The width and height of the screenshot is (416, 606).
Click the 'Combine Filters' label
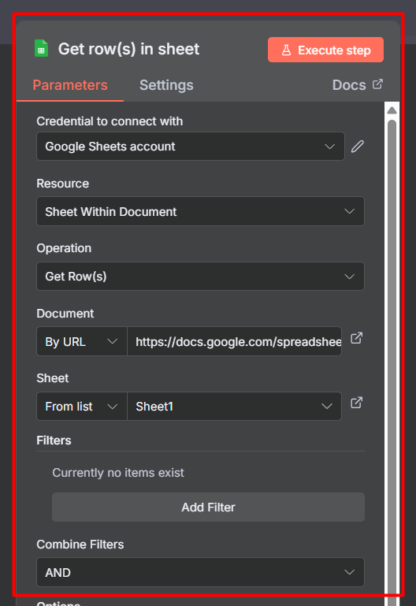tap(80, 545)
